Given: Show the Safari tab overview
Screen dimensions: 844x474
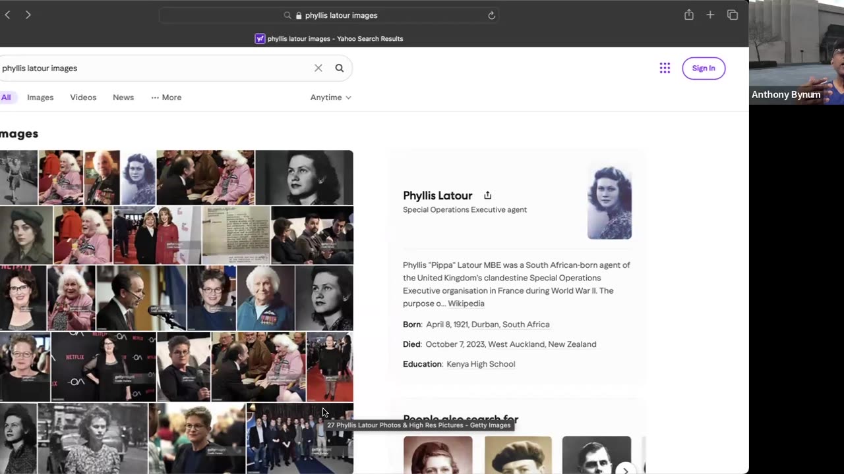Looking at the screenshot, I should 733,14.
